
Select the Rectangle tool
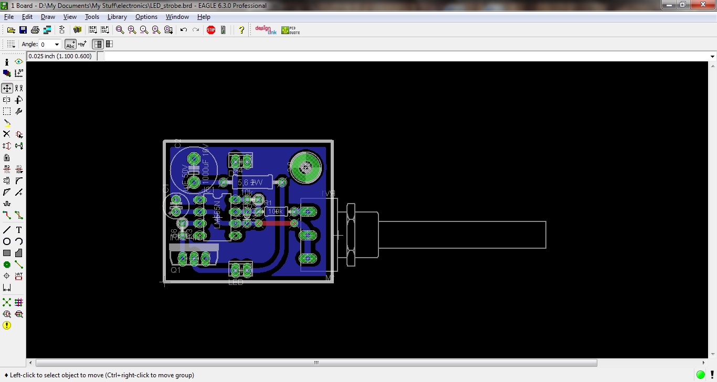pos(7,253)
